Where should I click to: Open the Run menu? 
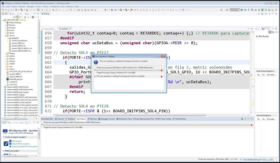tap(63, 6)
